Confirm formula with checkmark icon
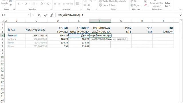 click(x=46, y=15)
